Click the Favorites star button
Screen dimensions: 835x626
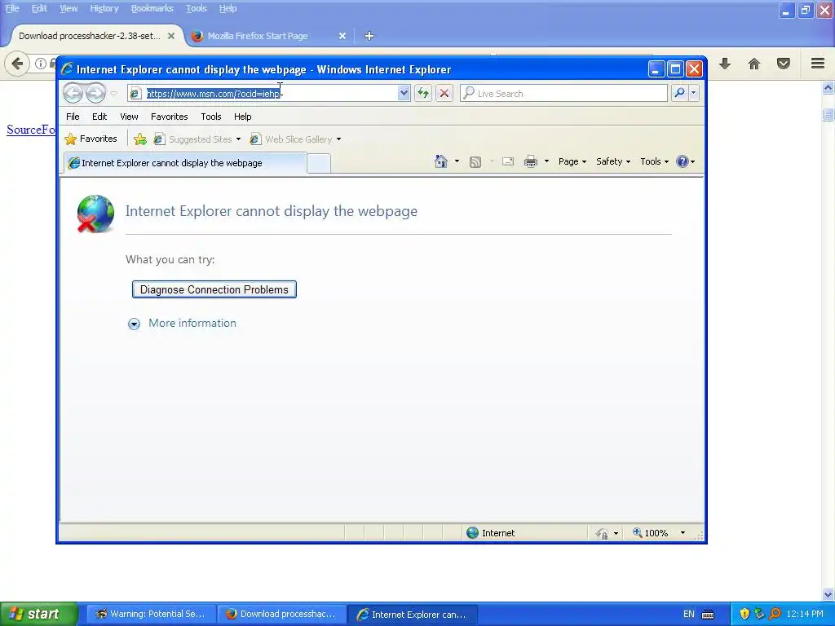click(91, 139)
